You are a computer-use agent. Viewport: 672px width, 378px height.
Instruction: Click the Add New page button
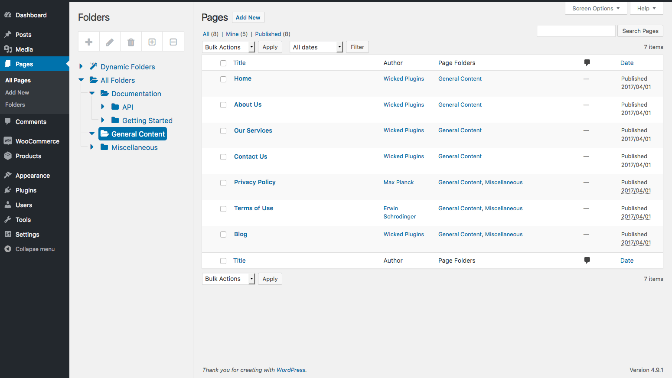tap(248, 17)
